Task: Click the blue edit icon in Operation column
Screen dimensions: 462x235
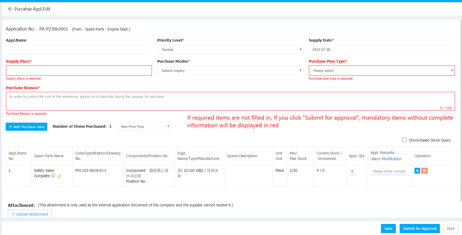Action: coord(417,171)
